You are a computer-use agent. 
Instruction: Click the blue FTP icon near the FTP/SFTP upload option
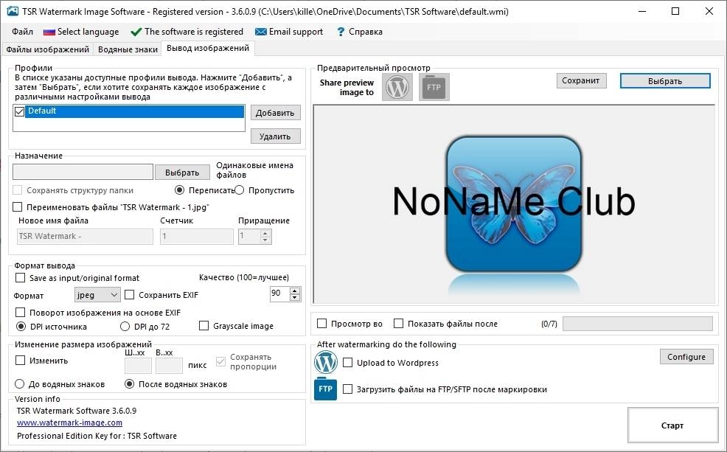[x=325, y=389]
